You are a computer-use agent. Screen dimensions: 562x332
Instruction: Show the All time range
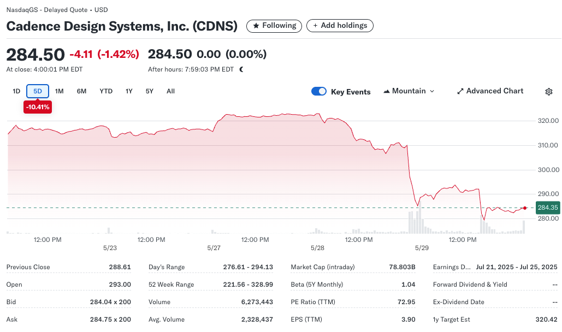click(170, 91)
